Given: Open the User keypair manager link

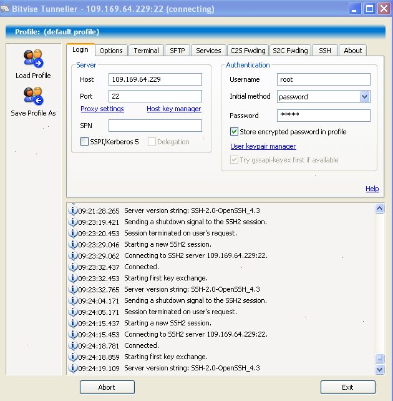Looking at the screenshot, I should (x=263, y=146).
